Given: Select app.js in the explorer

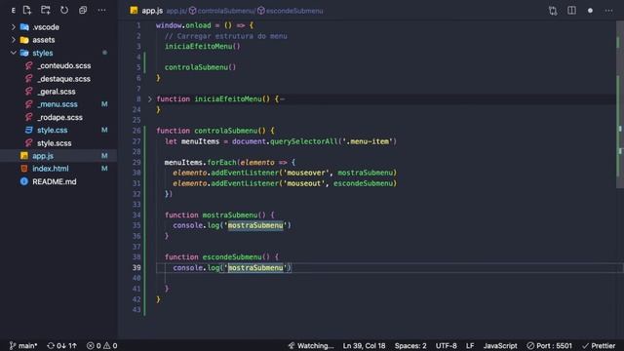Looking at the screenshot, I should click(58, 156).
